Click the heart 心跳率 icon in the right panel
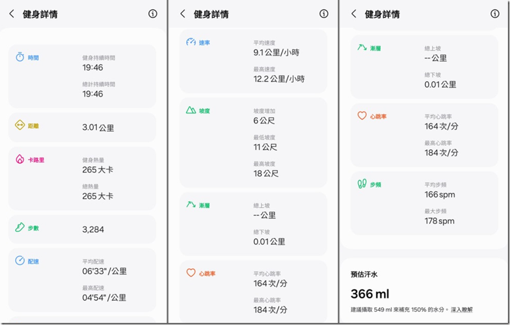The width and height of the screenshot is (510, 325). coord(362,116)
